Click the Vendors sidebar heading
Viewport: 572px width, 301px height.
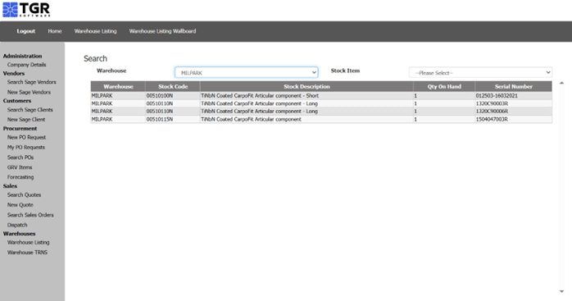pos(14,74)
